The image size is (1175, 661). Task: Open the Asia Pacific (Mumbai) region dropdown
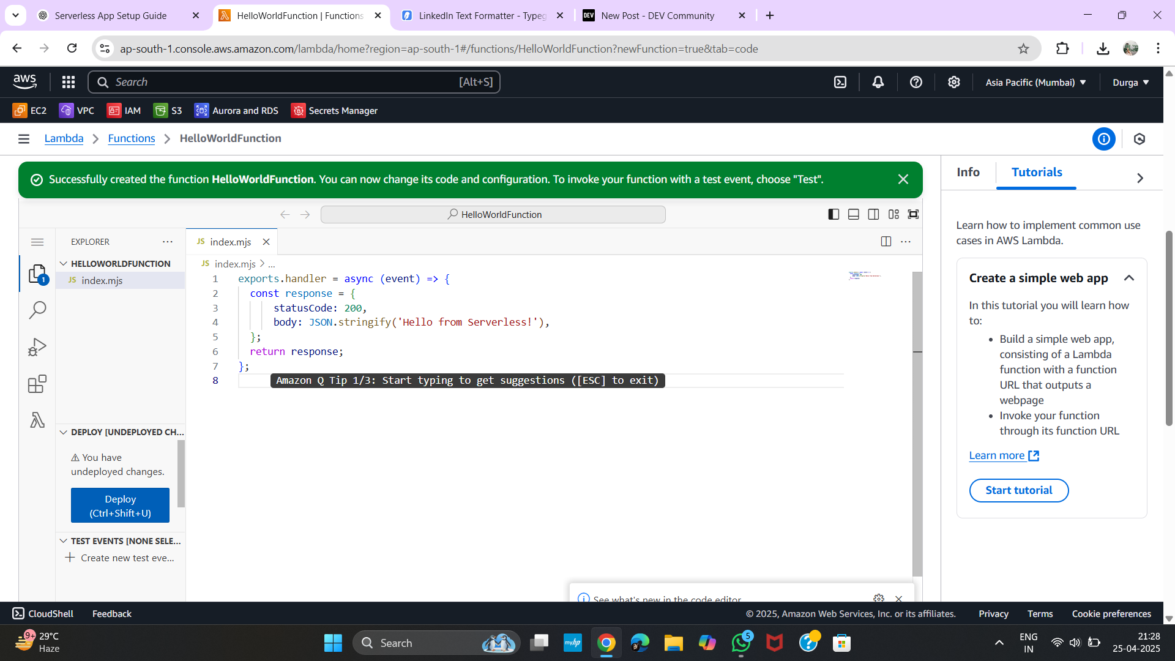[1035, 82]
